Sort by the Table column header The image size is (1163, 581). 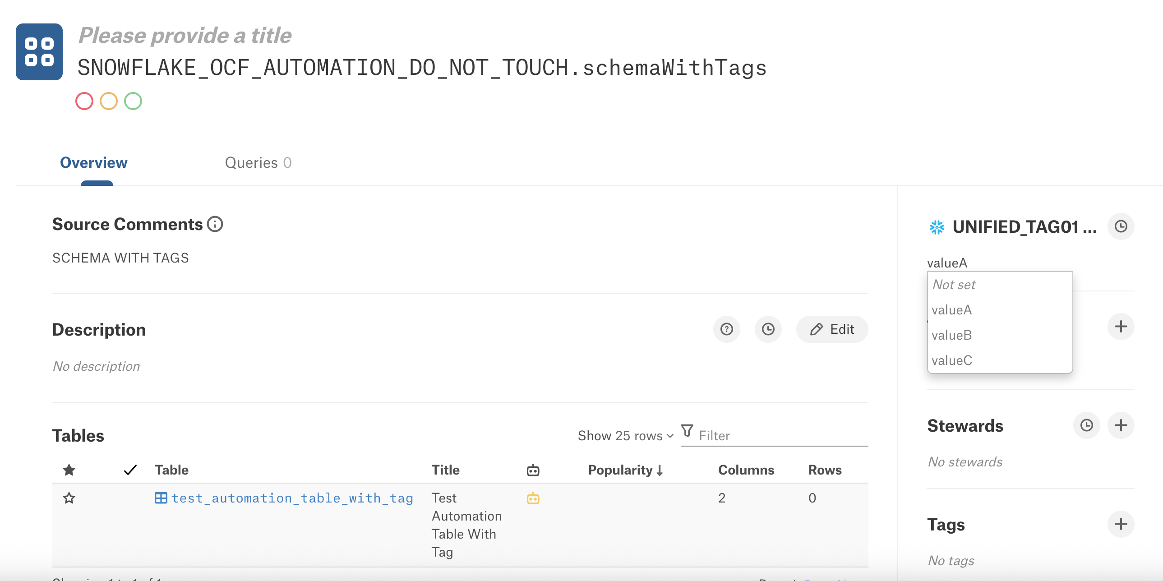[x=171, y=470]
